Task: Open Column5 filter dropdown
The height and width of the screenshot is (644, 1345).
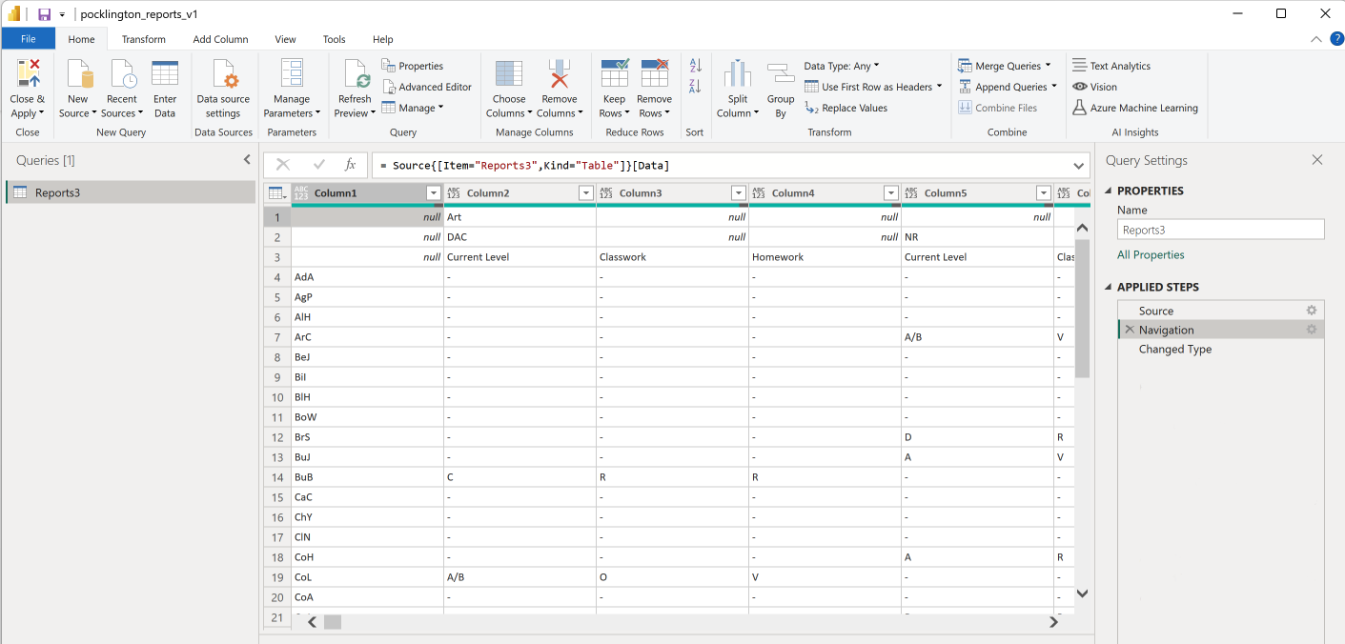Action: pos(1044,193)
